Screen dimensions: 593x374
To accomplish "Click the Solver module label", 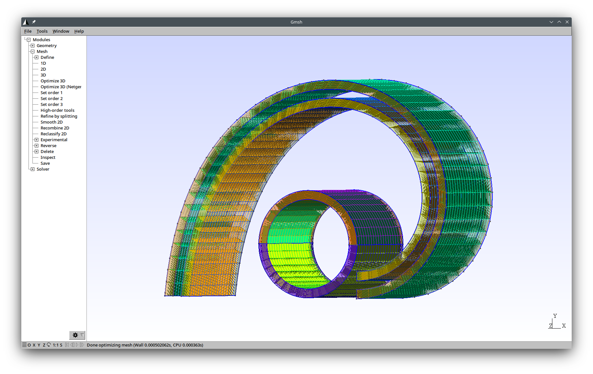I will click(43, 169).
